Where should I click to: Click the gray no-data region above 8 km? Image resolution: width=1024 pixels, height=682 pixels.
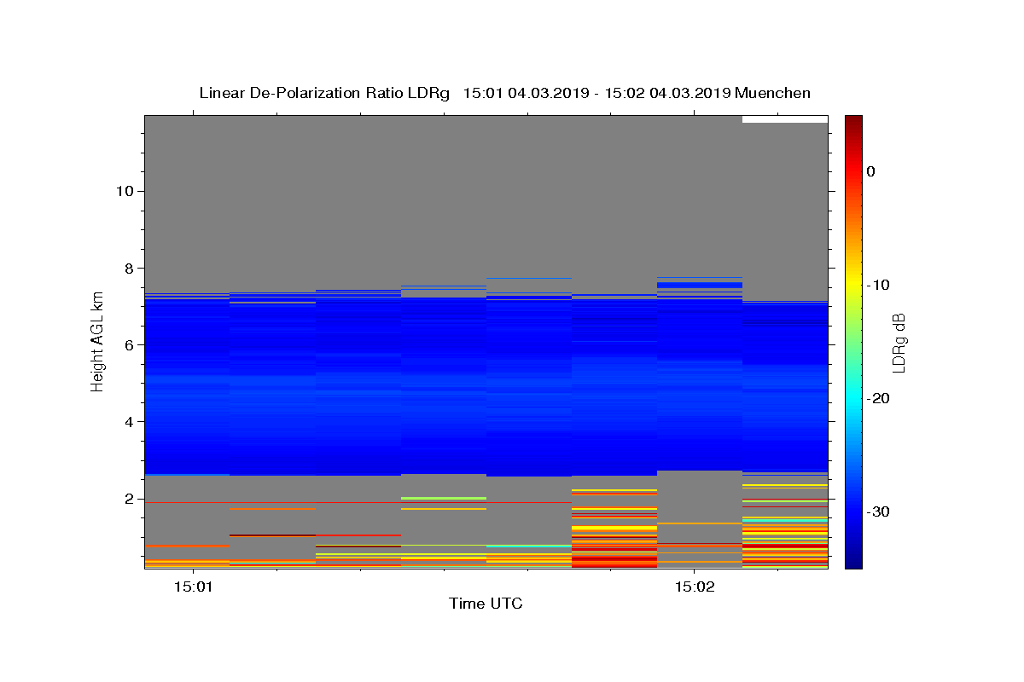point(486,192)
